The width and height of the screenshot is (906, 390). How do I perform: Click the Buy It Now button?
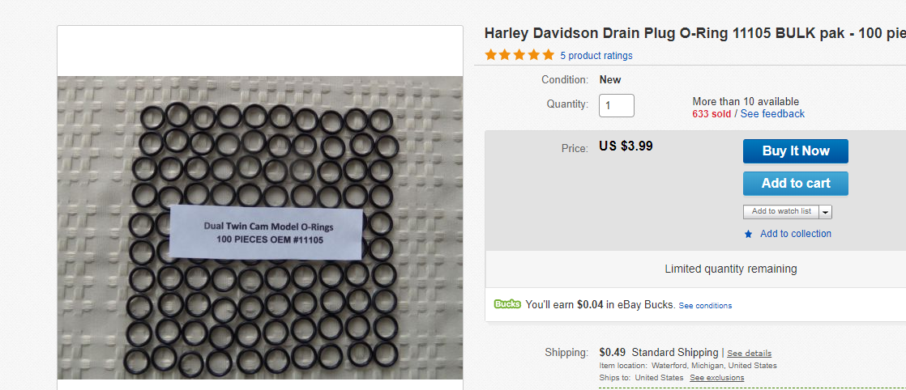click(795, 151)
